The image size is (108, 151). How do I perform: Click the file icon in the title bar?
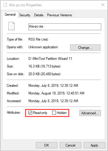coord(5,5)
